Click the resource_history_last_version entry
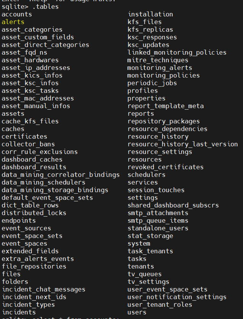Image resolution: width=243 pixels, height=319 pixels. click(x=182, y=144)
